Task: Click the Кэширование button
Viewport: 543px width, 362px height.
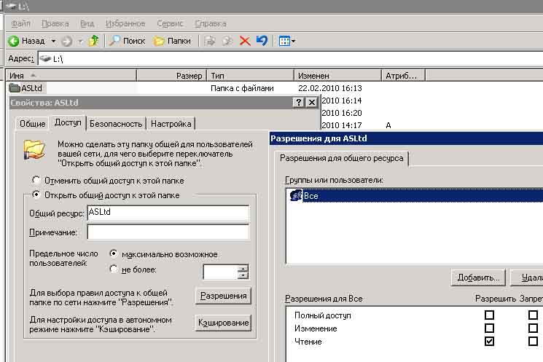Action: (x=223, y=323)
